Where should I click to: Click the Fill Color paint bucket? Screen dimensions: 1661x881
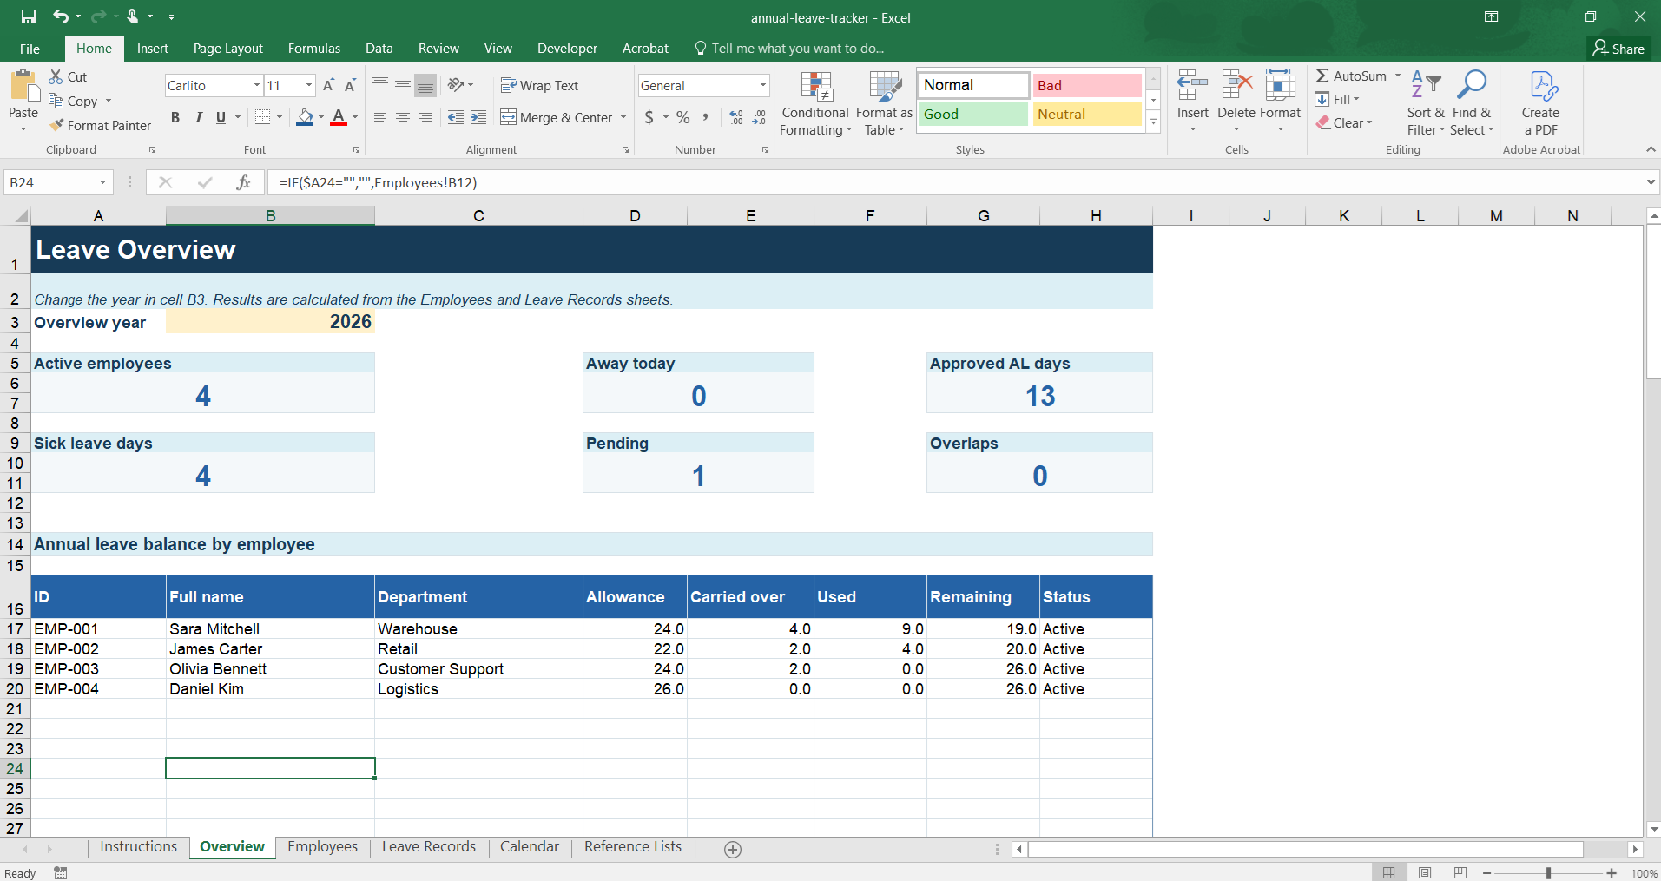305,117
